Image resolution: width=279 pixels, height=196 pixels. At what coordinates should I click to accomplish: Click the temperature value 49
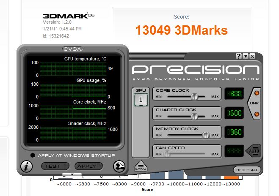click(x=110, y=68)
